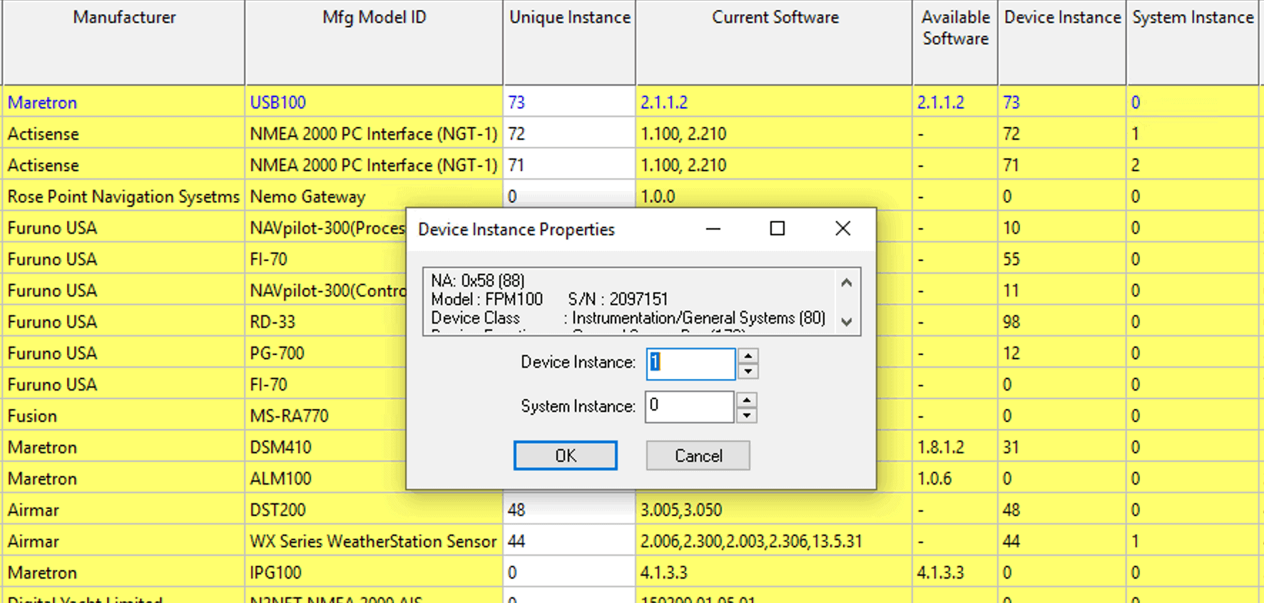Select the Maretron USB100 manufacturer cell
The image size is (1264, 603).
pyautogui.click(x=124, y=102)
